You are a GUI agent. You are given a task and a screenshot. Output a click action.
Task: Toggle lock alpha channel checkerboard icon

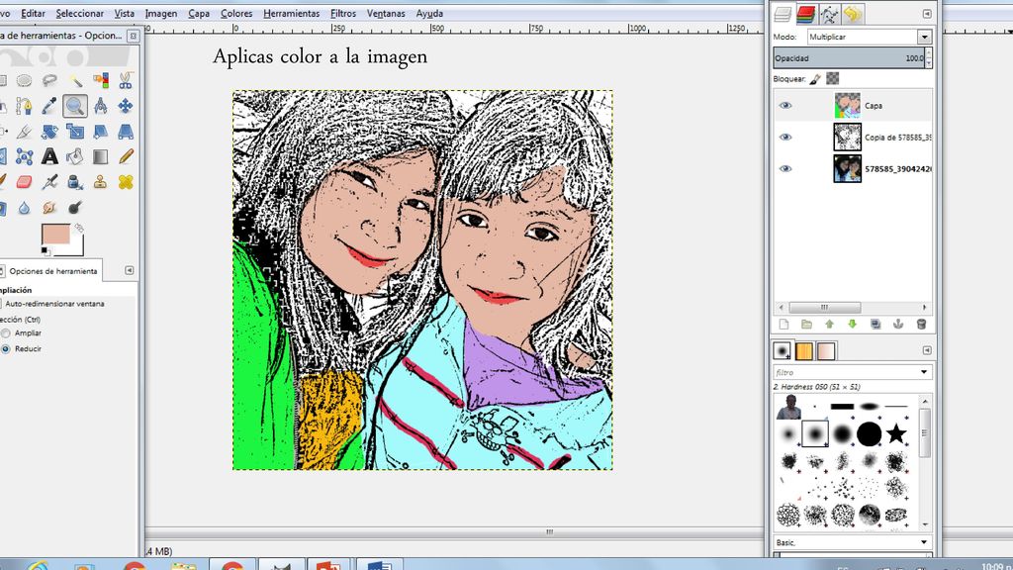[x=833, y=78]
